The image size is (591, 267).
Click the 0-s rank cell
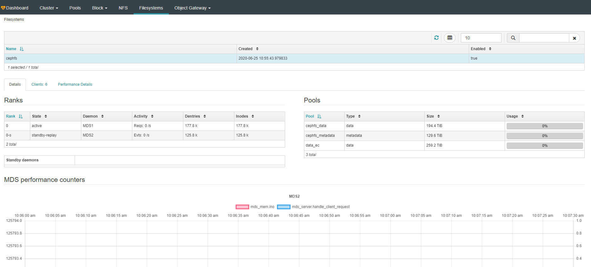pyautogui.click(x=17, y=135)
